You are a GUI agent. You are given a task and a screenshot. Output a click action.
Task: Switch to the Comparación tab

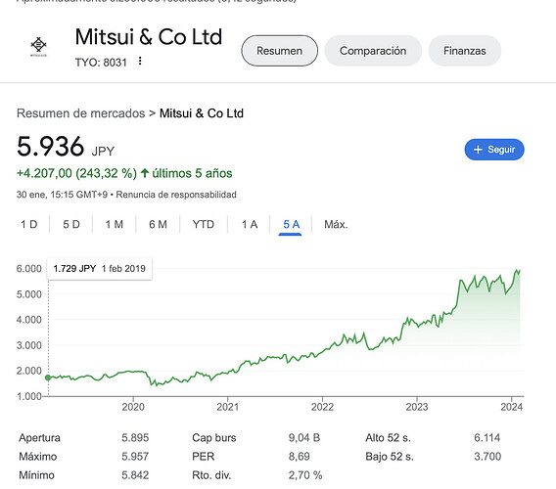pos(373,51)
